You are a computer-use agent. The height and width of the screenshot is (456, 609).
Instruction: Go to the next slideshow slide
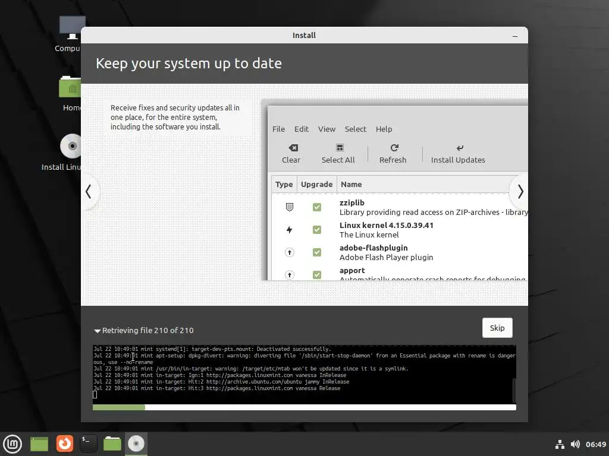pos(520,192)
